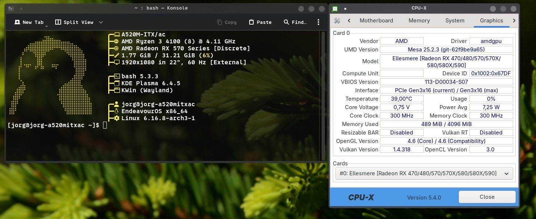The width and height of the screenshot is (536, 219).
Task: Click the Paste button in Konsole toolbar
Action: click(x=260, y=22)
